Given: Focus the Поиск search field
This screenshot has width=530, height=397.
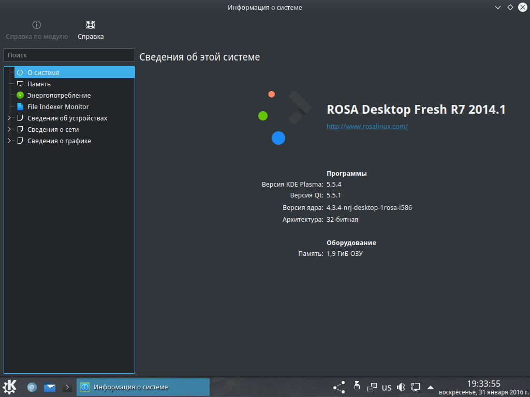Looking at the screenshot, I should [69, 55].
